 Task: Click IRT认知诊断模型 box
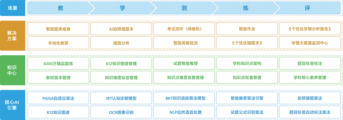pyautogui.click(x=121, y=98)
